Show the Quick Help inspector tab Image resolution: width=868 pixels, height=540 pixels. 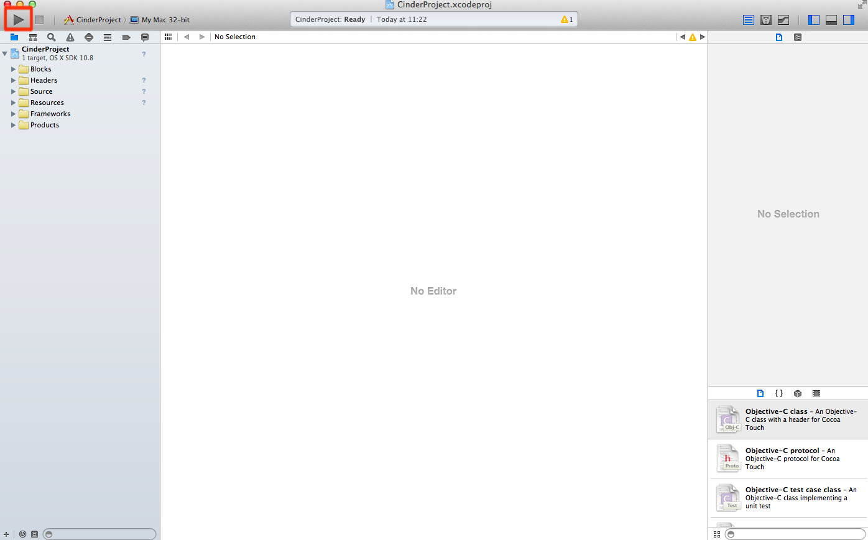[798, 37]
